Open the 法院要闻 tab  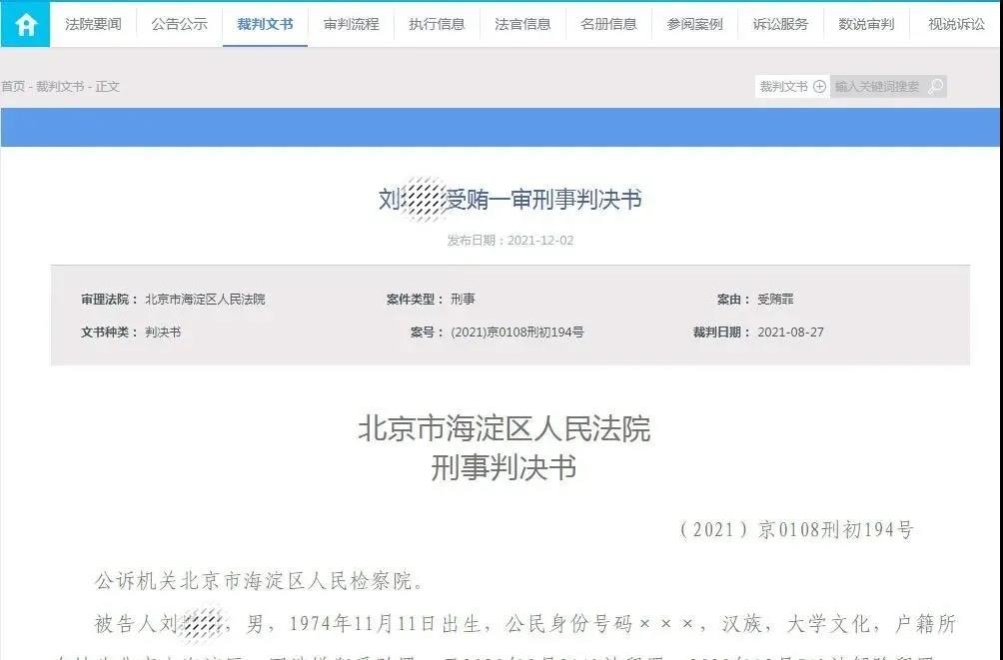93,24
